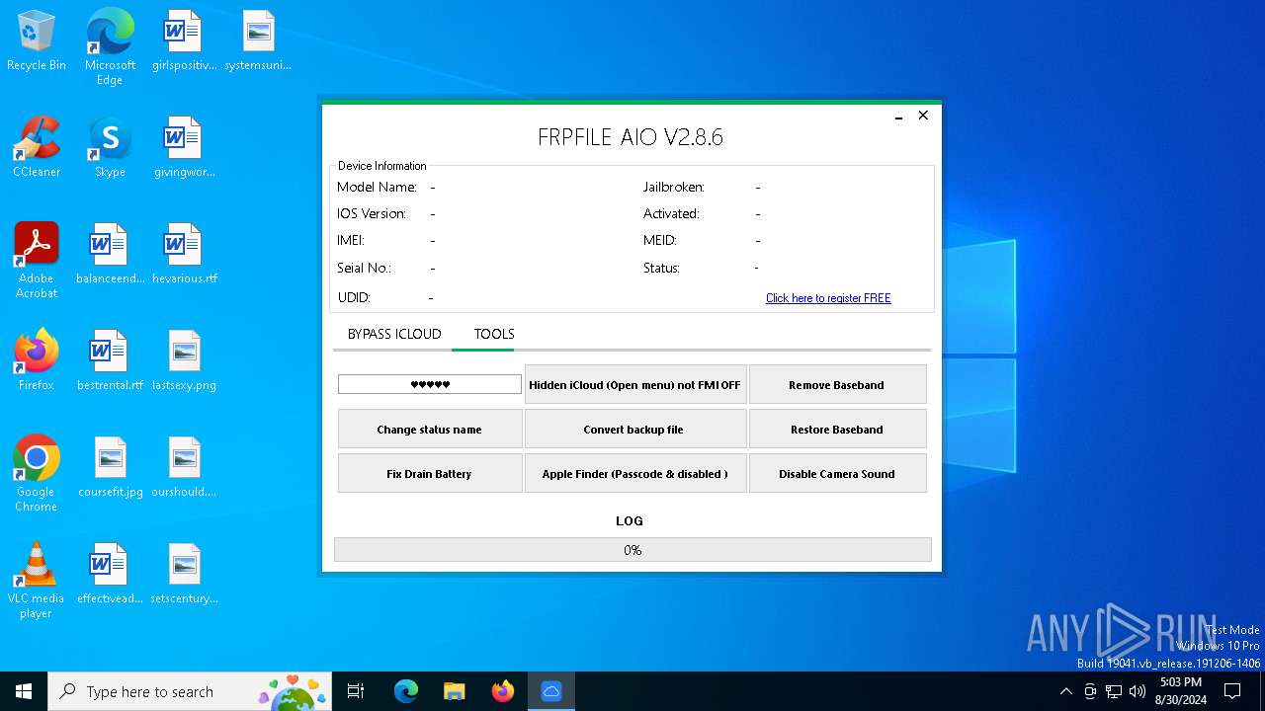Select setscentury image file icon

click(184, 575)
